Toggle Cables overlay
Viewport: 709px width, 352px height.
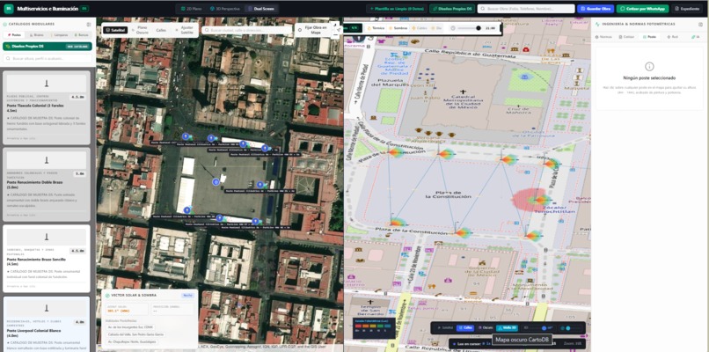click(420, 28)
